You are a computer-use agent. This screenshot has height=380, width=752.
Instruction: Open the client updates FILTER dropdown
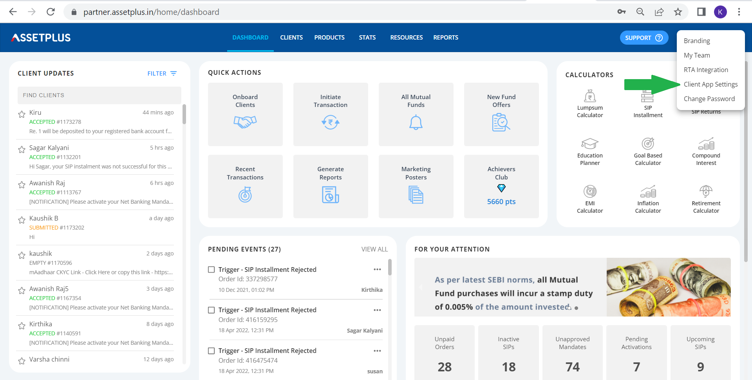tap(162, 73)
